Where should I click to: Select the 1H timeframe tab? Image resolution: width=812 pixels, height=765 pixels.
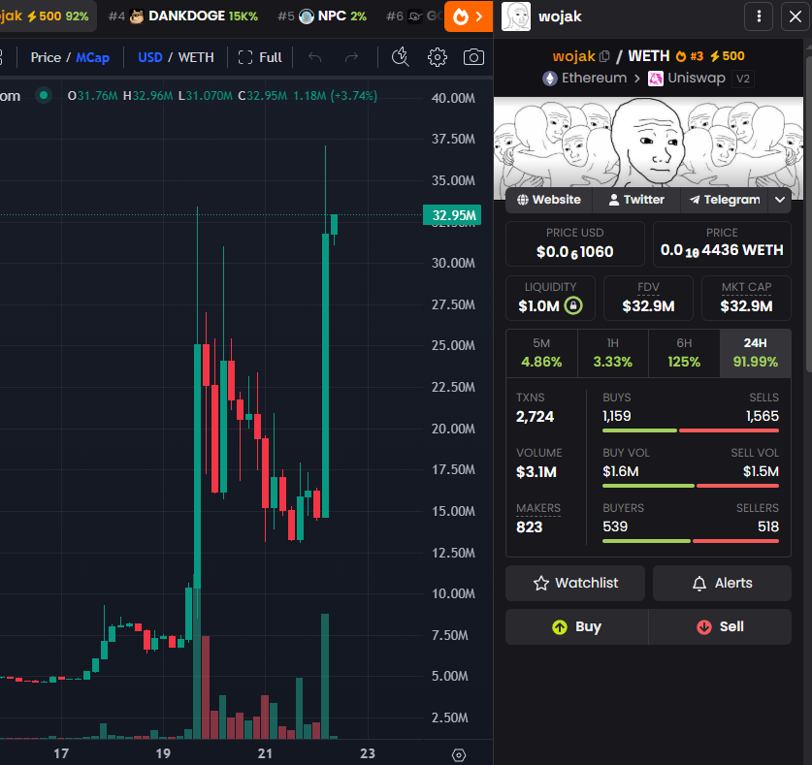pos(612,353)
